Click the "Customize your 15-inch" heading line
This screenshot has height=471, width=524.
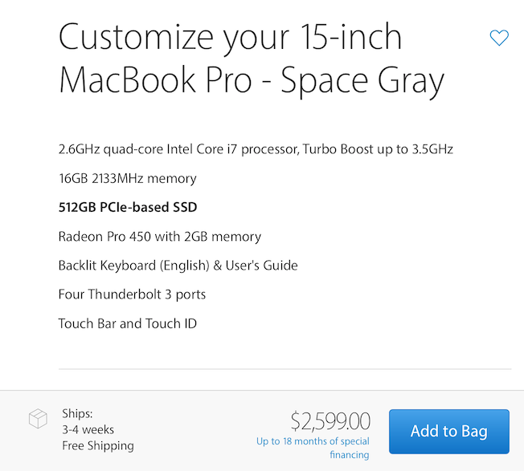(x=231, y=37)
